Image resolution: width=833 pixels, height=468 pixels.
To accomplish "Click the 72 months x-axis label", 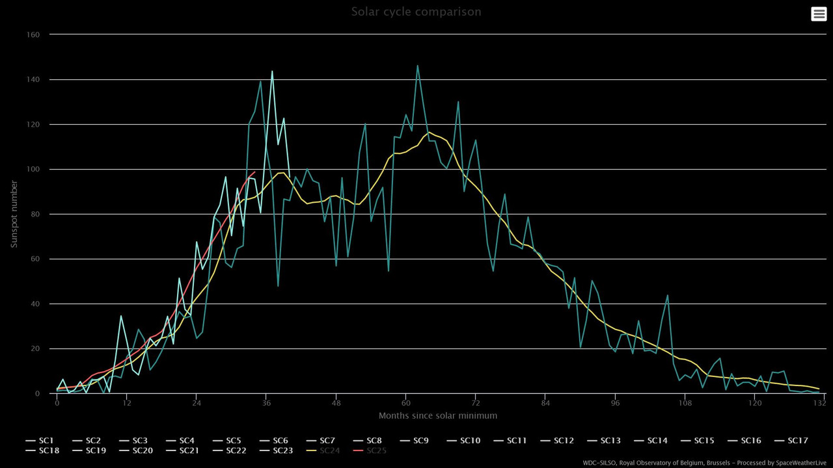I will click(x=476, y=403).
